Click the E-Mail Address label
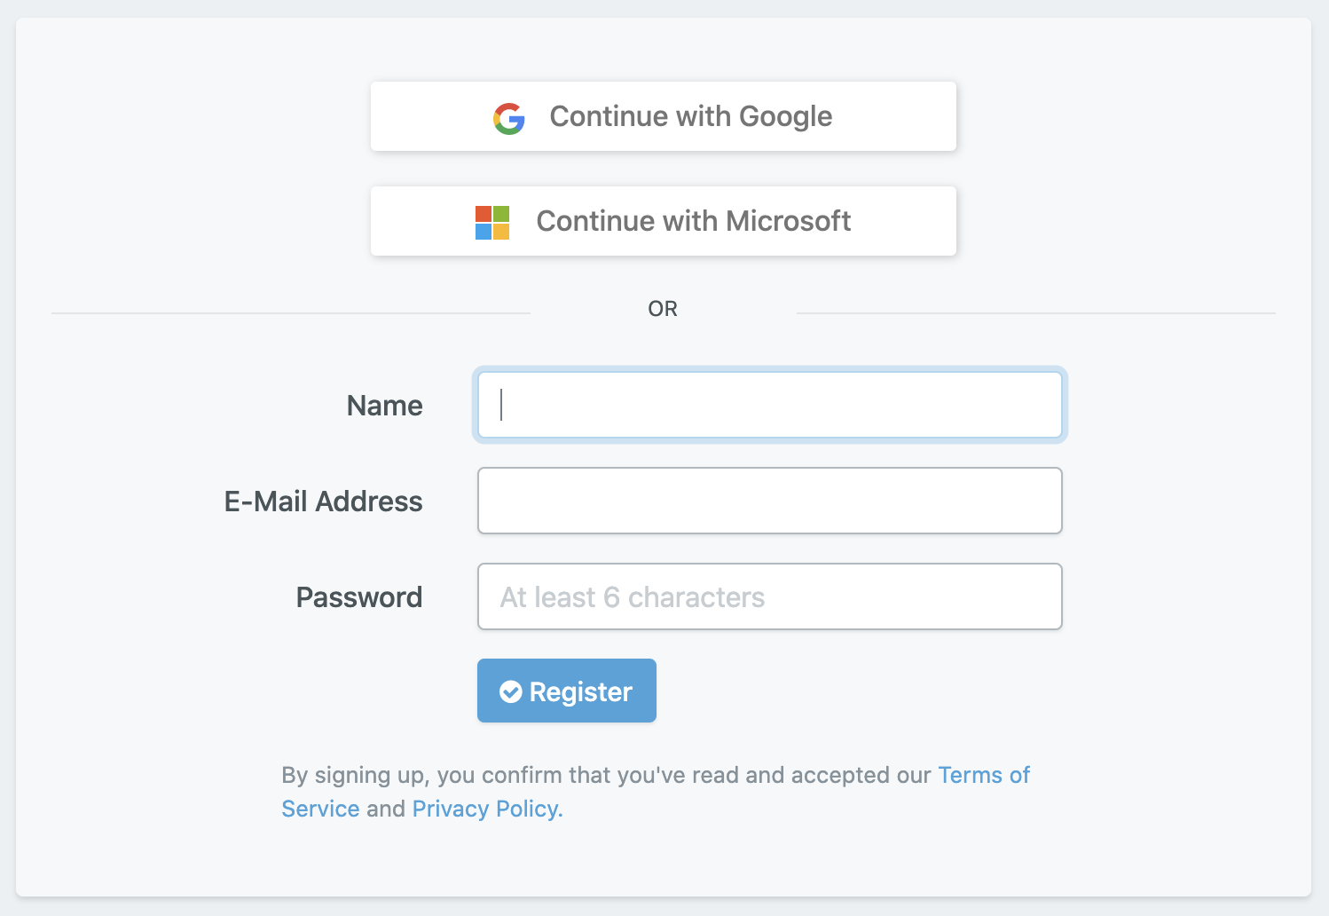Image resolution: width=1329 pixels, height=916 pixels. click(324, 501)
